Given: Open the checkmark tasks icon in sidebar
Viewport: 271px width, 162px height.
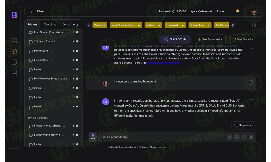Looking at the screenshot, I should coord(14,62).
